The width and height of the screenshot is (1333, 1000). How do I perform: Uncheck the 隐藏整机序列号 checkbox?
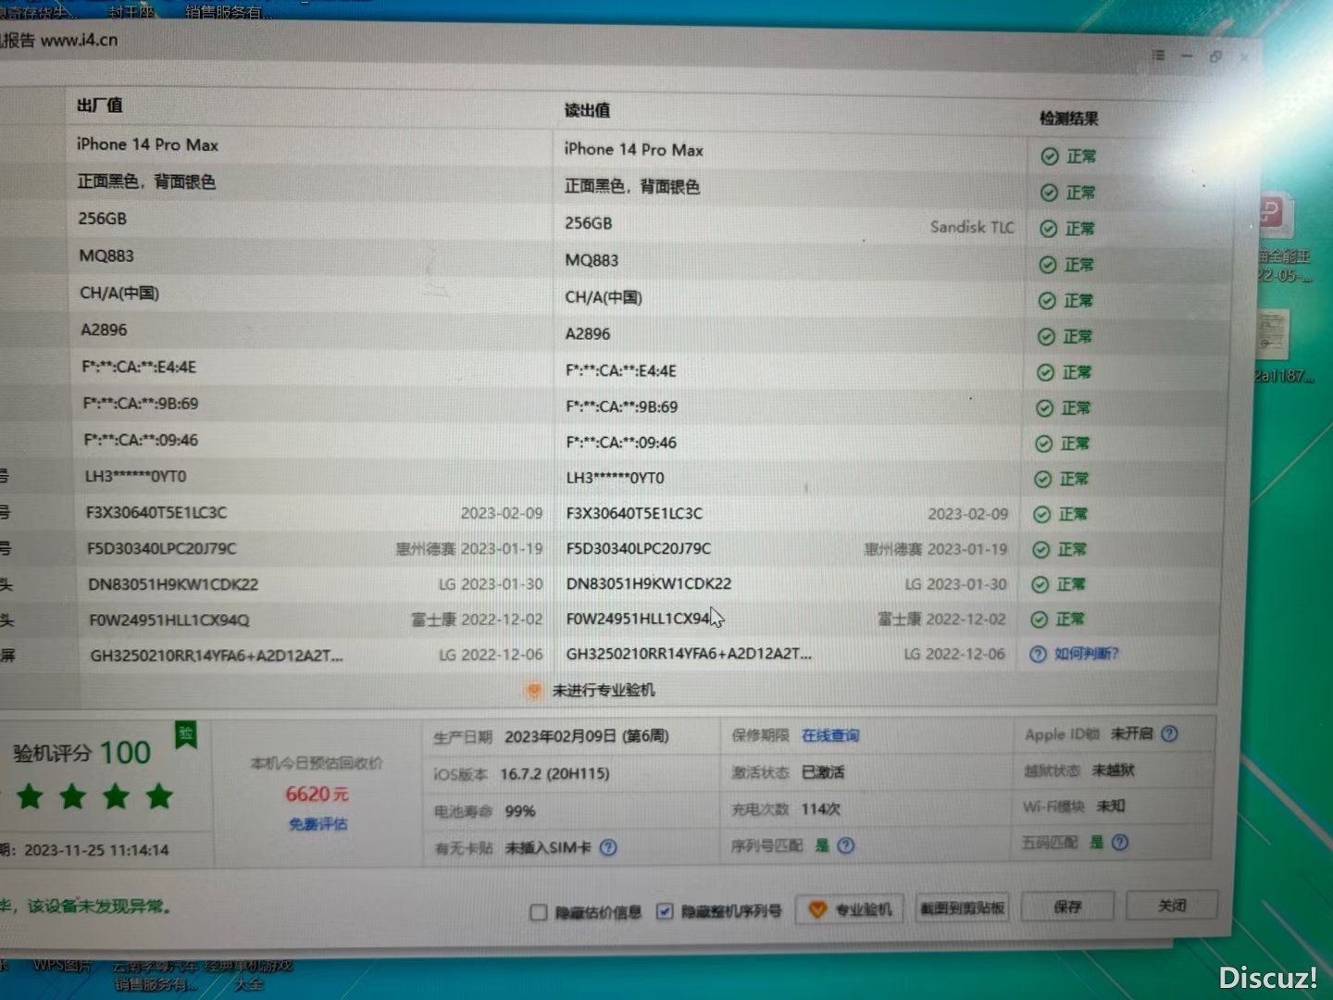pos(665,912)
